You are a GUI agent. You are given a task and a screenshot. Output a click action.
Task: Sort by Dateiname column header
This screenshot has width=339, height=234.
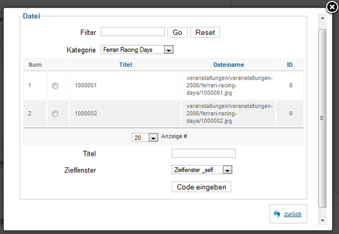[x=228, y=65]
